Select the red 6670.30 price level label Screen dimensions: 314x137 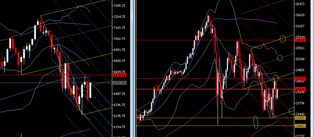click(120, 75)
